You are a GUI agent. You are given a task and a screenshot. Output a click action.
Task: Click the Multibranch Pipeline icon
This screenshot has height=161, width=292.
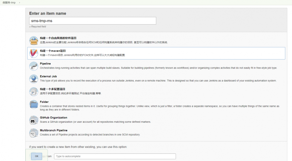point(34,133)
